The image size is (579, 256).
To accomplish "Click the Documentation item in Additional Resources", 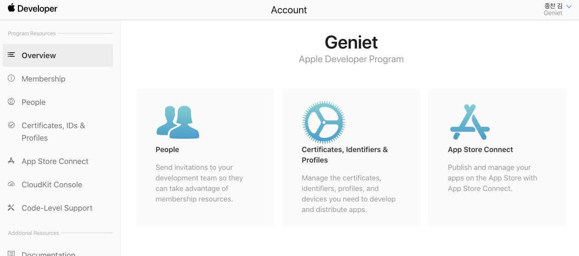I will click(x=48, y=253).
